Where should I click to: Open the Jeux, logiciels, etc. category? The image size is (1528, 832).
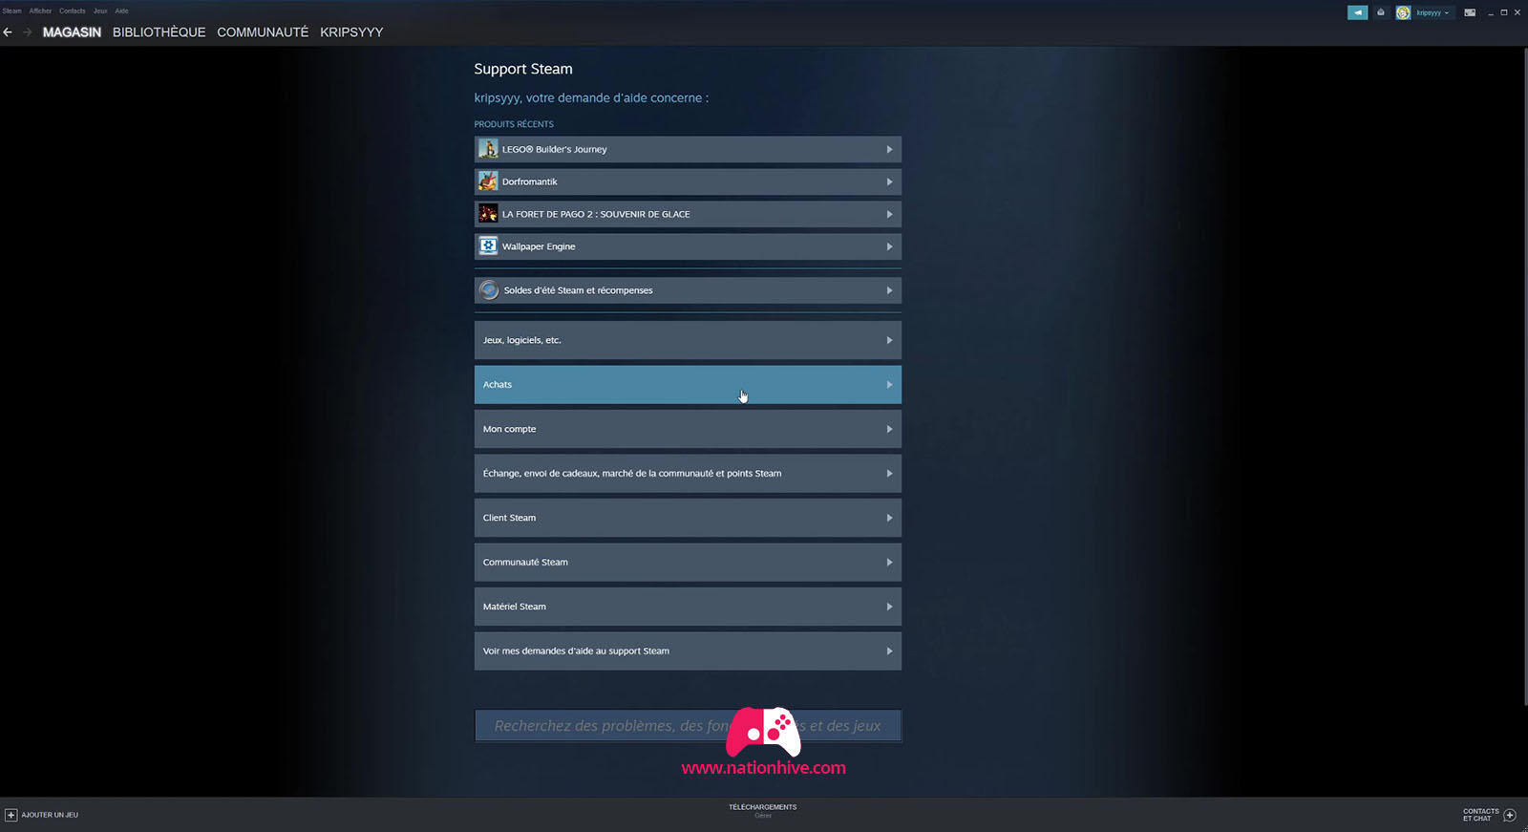coord(688,340)
